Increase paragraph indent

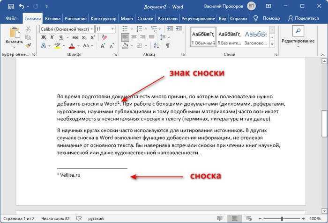tap(179, 29)
